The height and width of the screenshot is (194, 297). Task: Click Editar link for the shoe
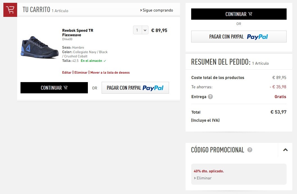point(67,73)
